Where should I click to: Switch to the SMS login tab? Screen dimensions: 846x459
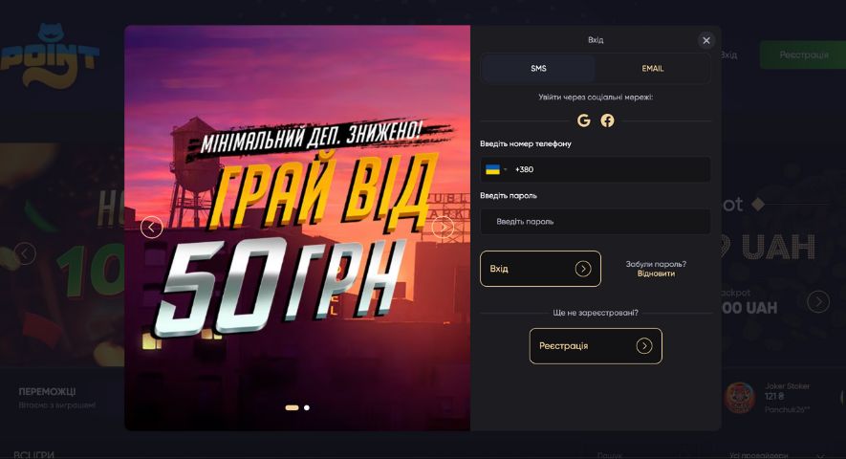point(538,69)
